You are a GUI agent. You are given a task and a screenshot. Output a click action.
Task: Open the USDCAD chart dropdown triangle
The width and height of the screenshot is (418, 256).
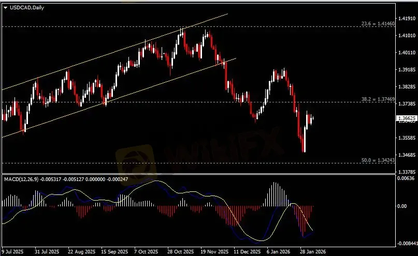[x=5, y=8]
